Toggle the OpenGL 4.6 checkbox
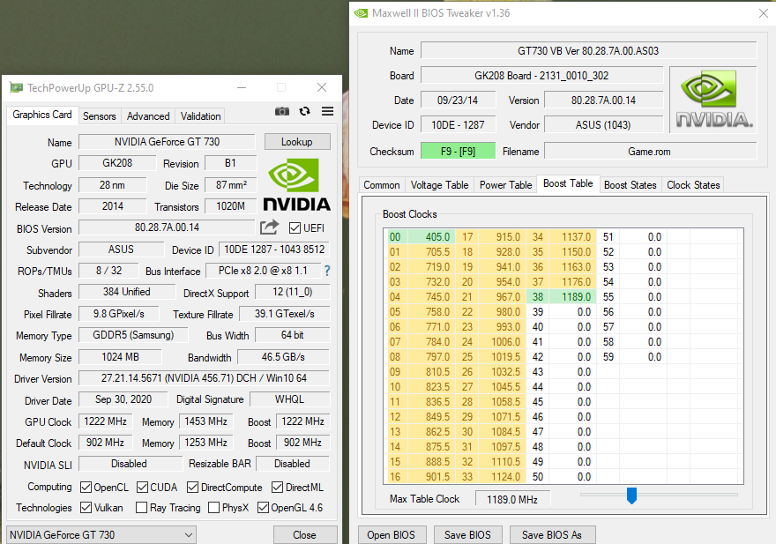Viewport: 776px width, 544px height. coord(264,507)
